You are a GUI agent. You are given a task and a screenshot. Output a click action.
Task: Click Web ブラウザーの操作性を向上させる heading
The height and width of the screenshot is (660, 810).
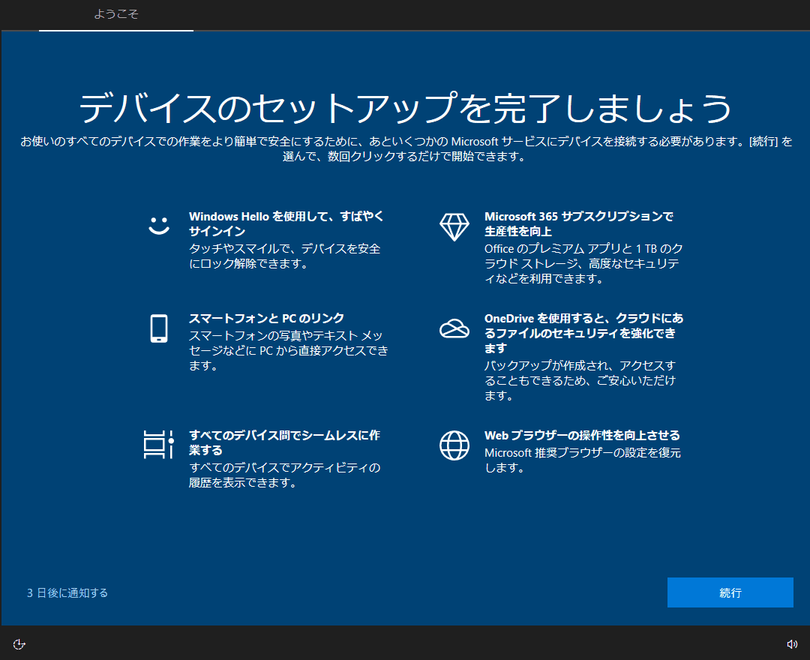click(x=582, y=435)
